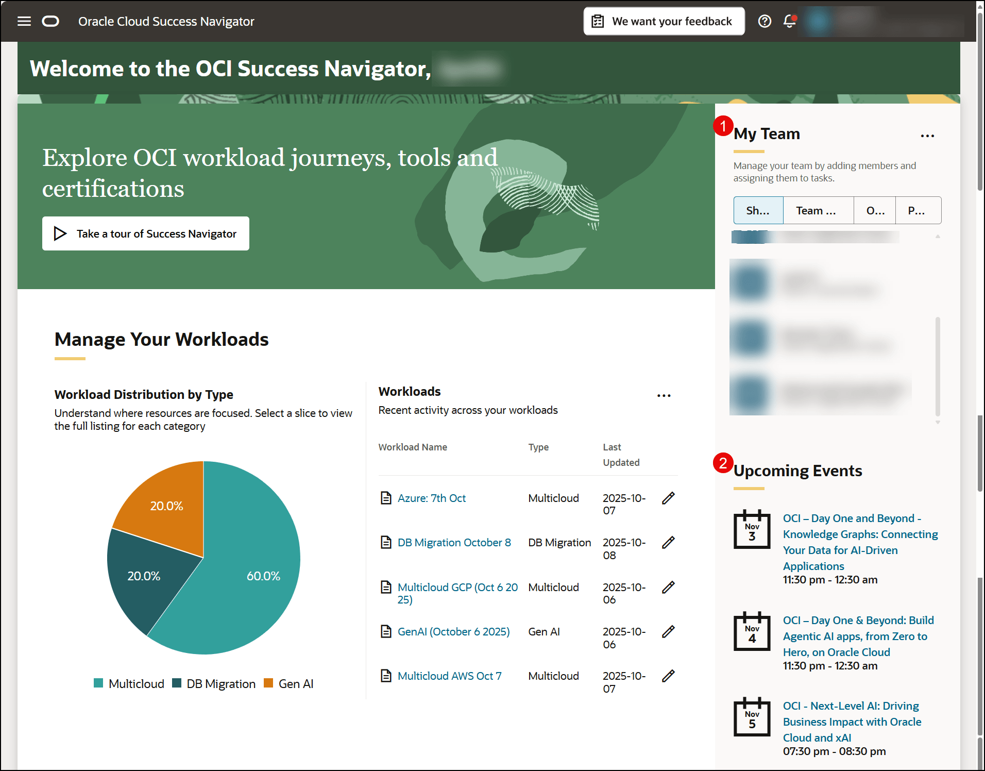The image size is (985, 771).
Task: Click the My Team panel scrollbar
Action: 938,366
